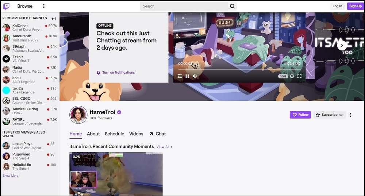Image resolution: width=365 pixels, height=196 pixels.
Task: Enter fullscreen video mode
Action: tap(300, 76)
